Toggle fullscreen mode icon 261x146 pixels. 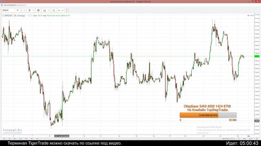67,10
